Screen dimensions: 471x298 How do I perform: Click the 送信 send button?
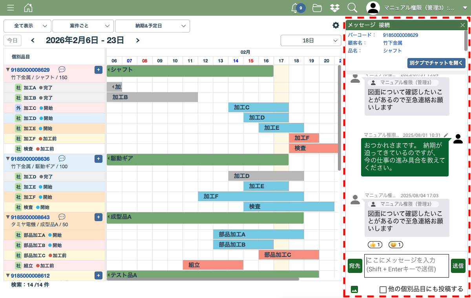pyautogui.click(x=458, y=266)
